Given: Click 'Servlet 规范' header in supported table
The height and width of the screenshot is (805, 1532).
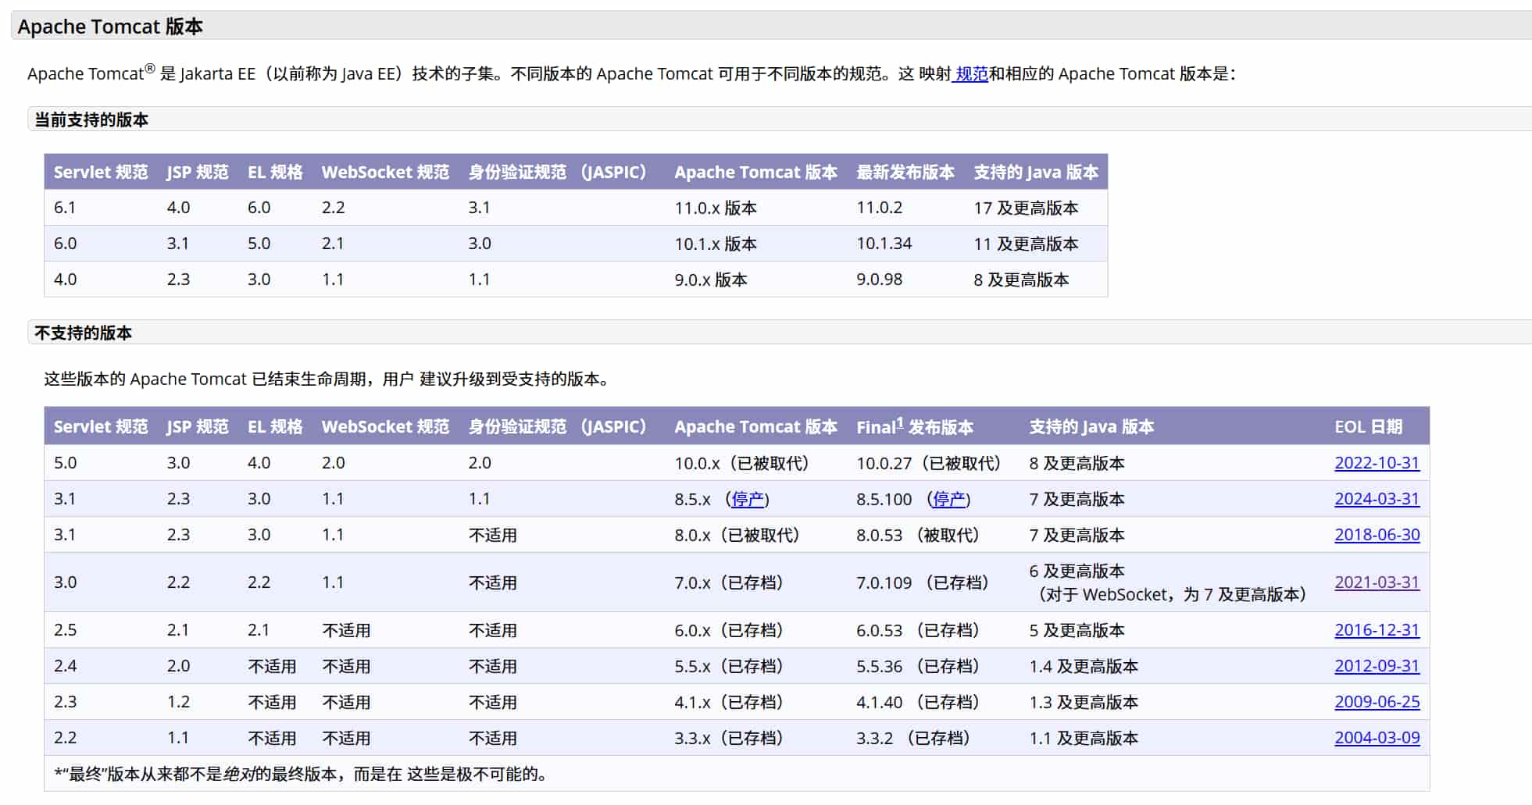Looking at the screenshot, I should [x=101, y=173].
